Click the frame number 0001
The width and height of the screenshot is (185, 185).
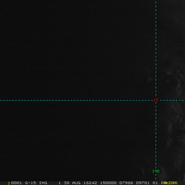[17, 183]
